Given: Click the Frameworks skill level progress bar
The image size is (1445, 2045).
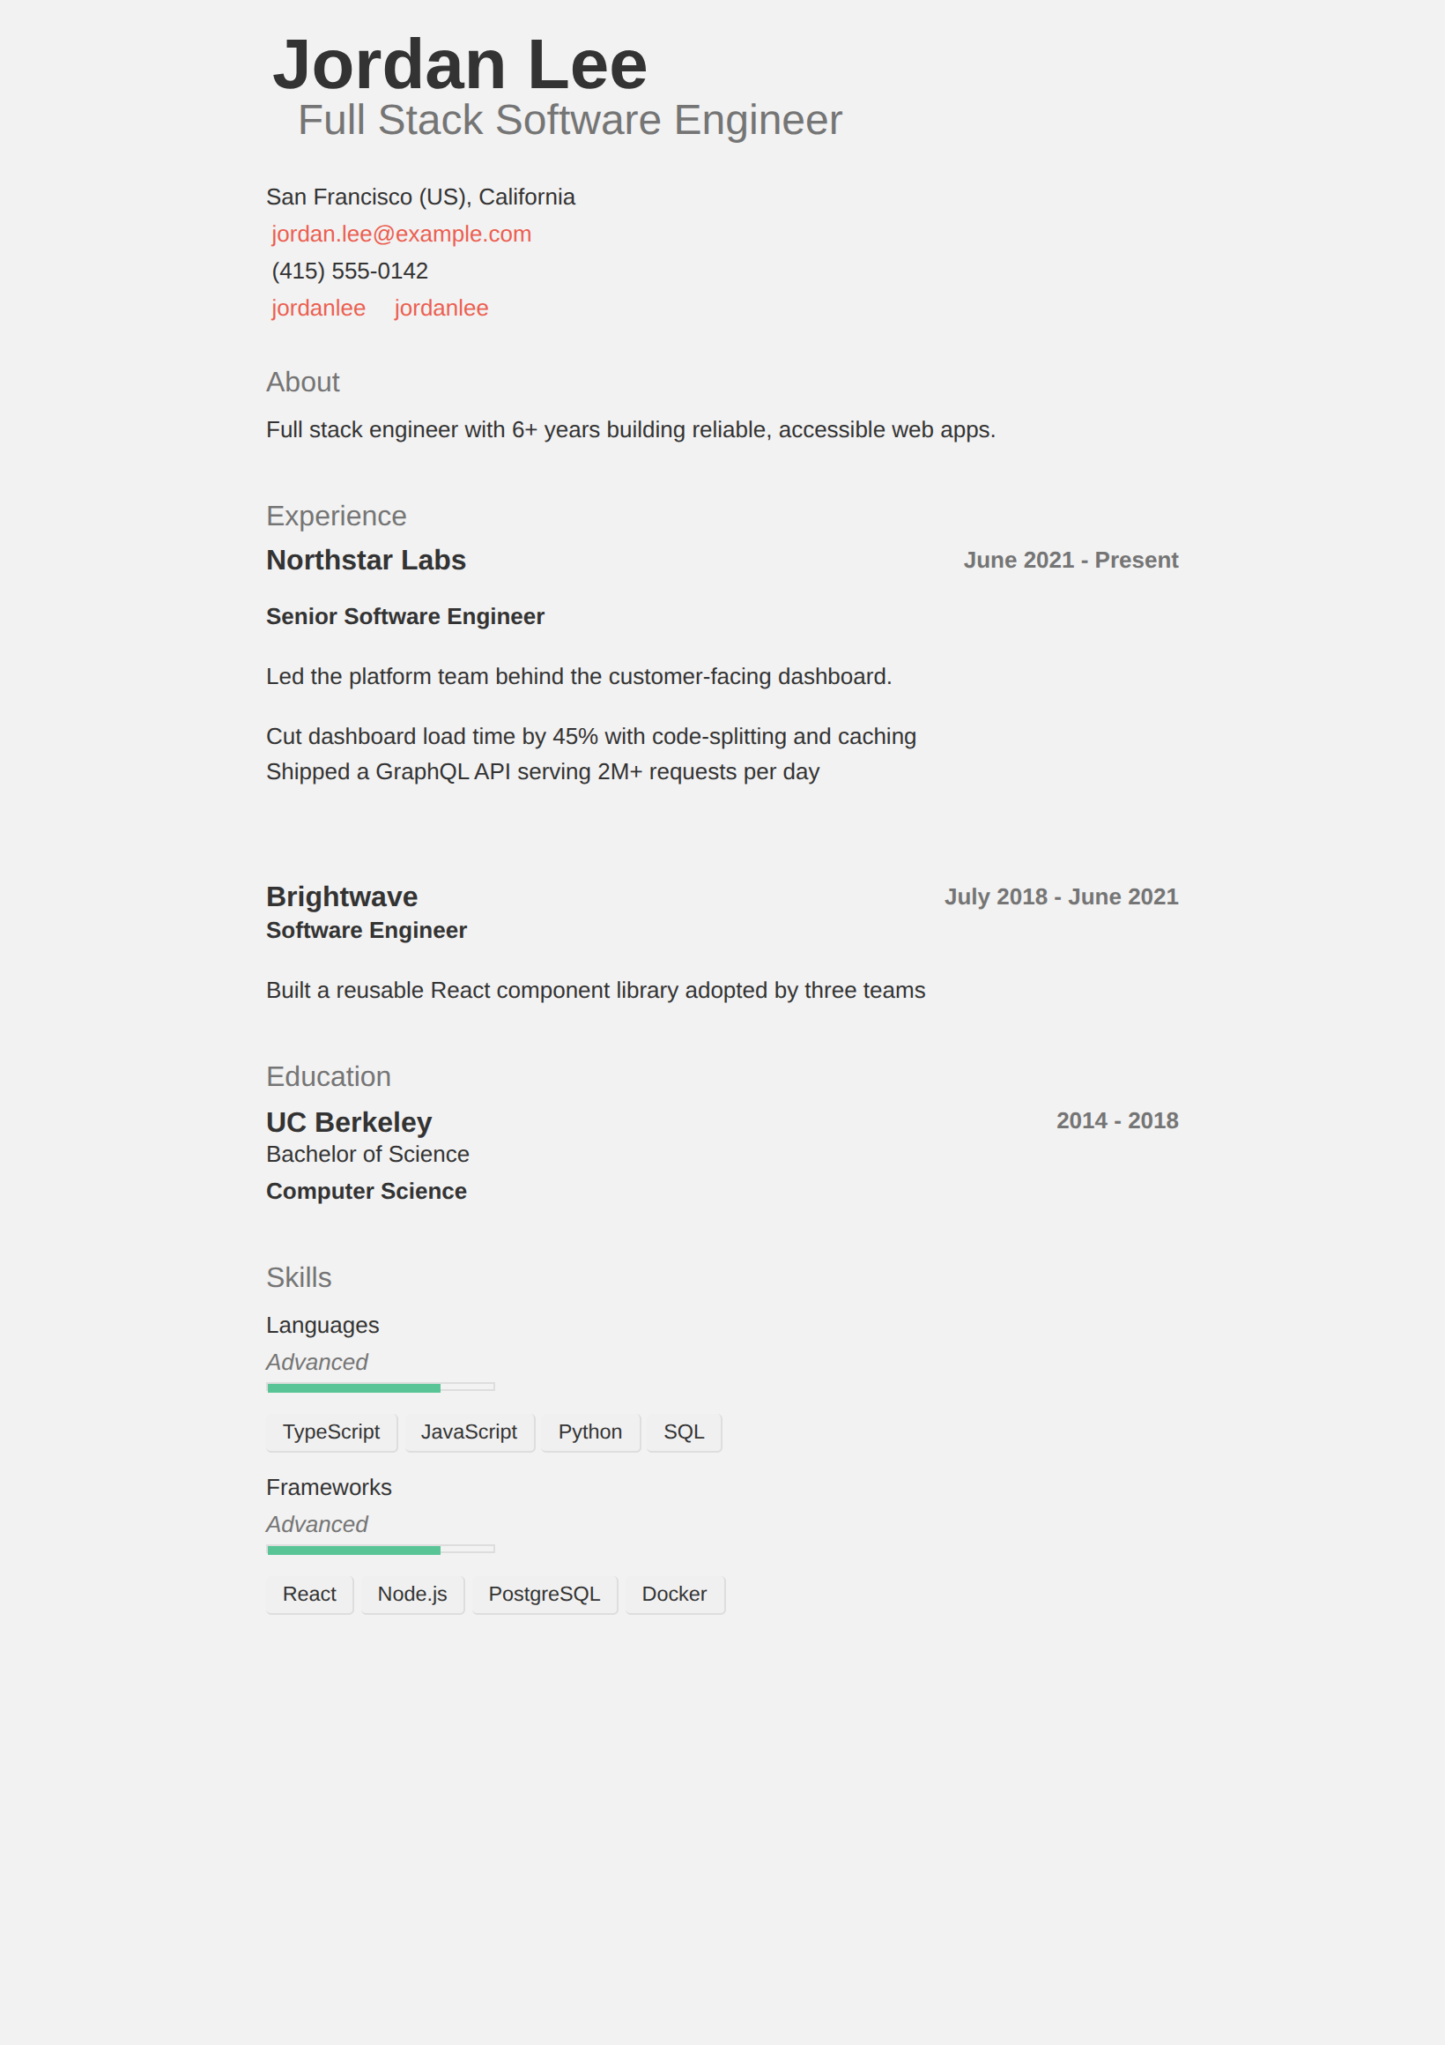Looking at the screenshot, I should (x=380, y=1550).
